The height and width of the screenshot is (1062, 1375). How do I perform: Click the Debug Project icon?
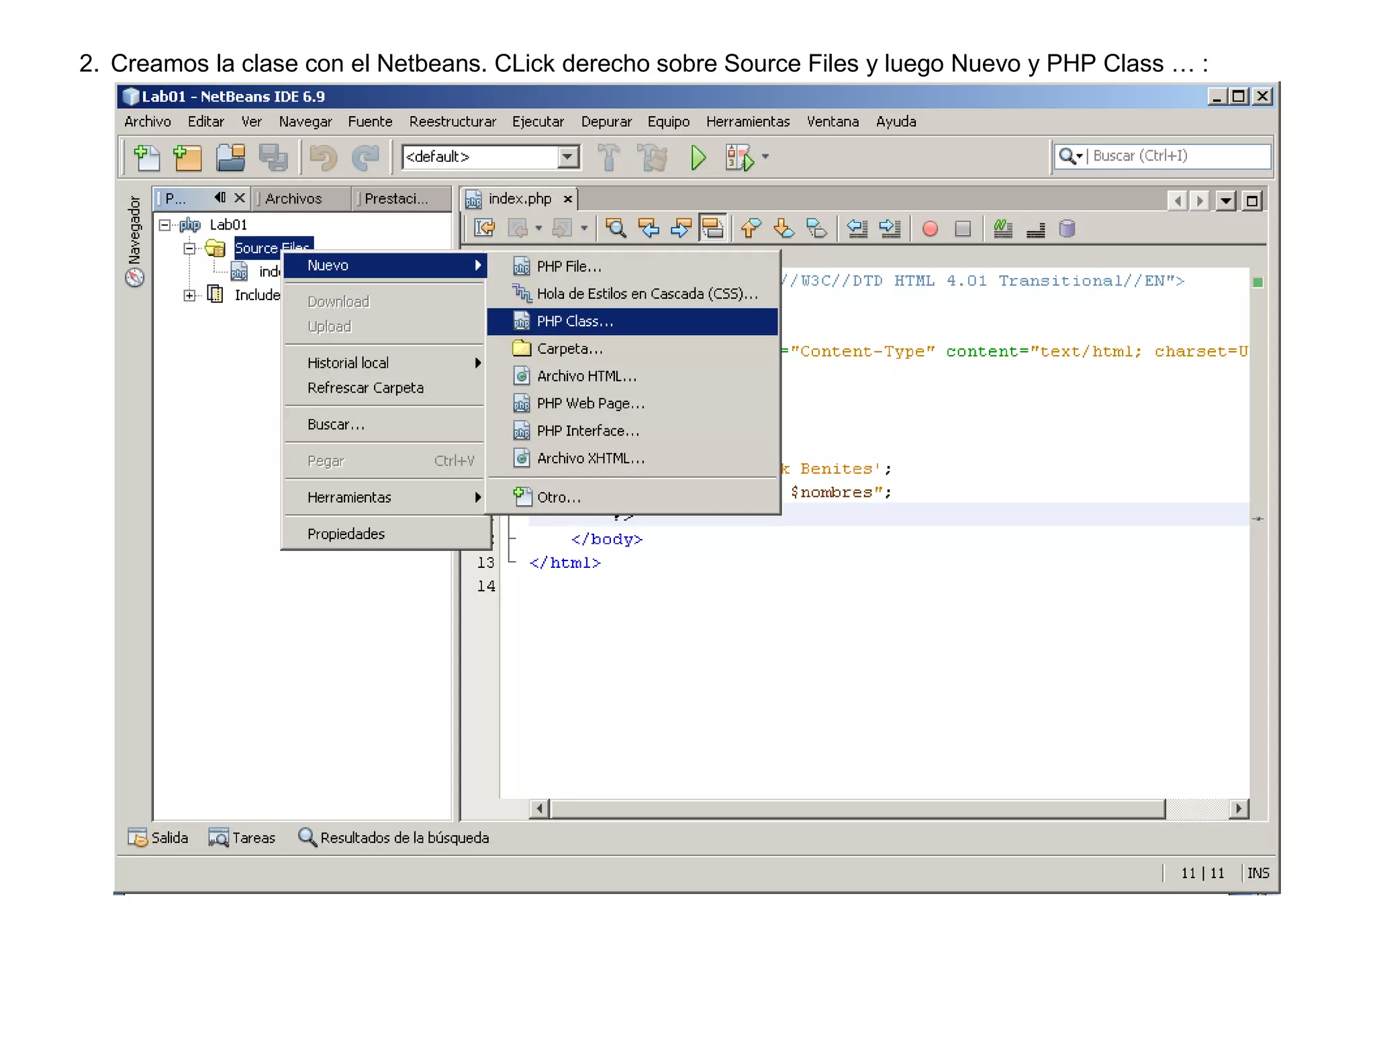pos(740,158)
